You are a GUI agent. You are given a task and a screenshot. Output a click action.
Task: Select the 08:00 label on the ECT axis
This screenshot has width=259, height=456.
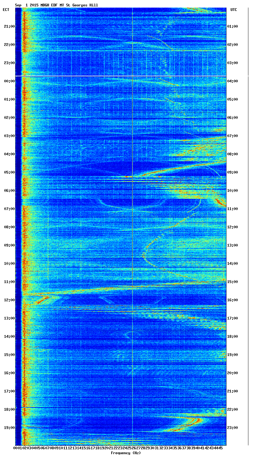click(9, 227)
